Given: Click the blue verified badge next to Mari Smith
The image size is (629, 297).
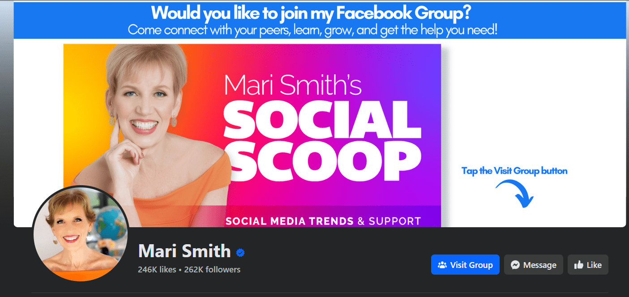Looking at the screenshot, I should click(240, 253).
